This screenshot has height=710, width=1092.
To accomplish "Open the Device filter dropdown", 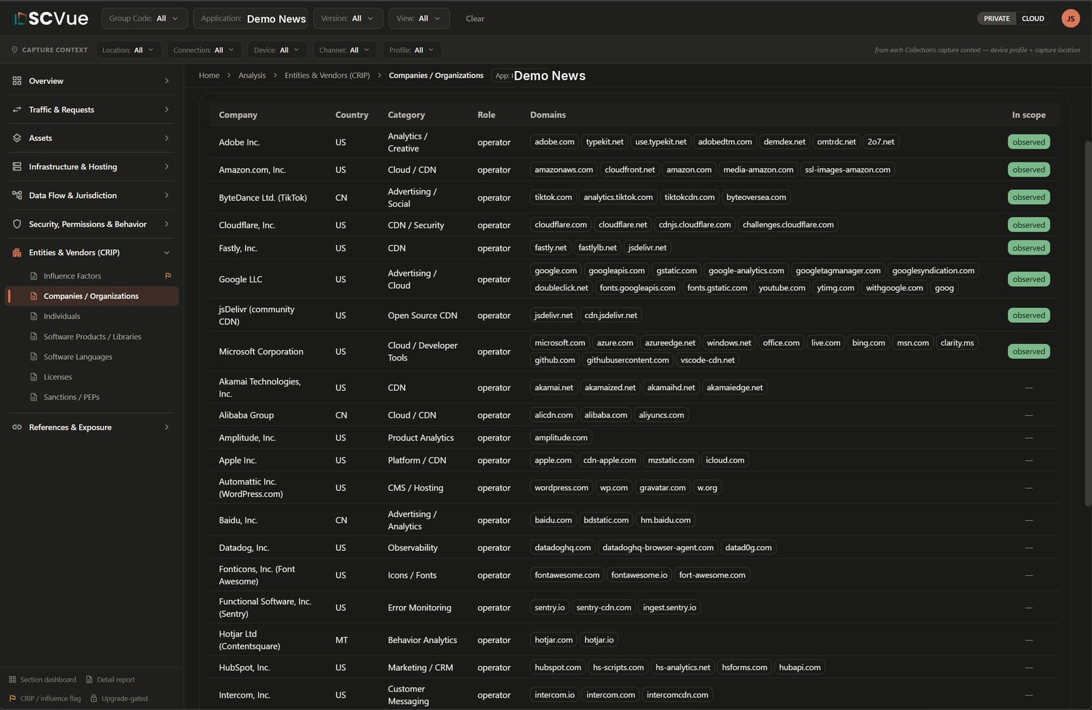I will [276, 50].
